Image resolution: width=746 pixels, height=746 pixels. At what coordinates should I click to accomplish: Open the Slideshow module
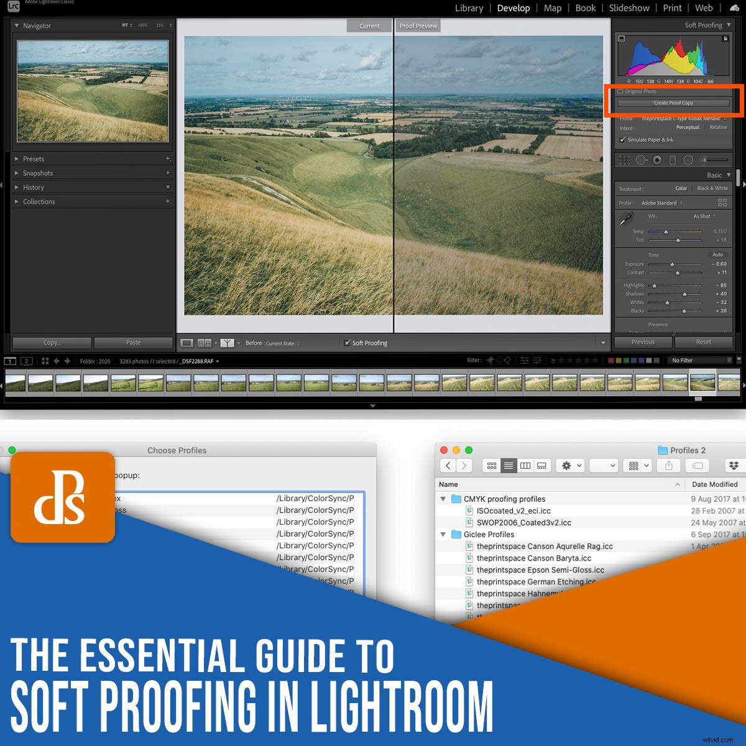pyautogui.click(x=629, y=8)
